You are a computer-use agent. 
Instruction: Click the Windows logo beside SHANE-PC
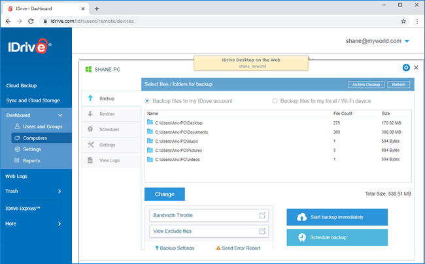88,70
